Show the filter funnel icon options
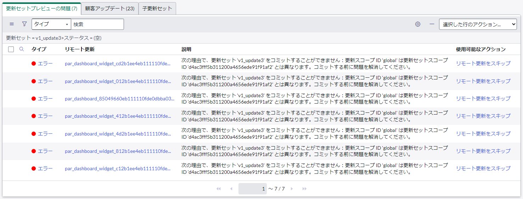Viewport: 523px width, 199px height. pos(24,24)
